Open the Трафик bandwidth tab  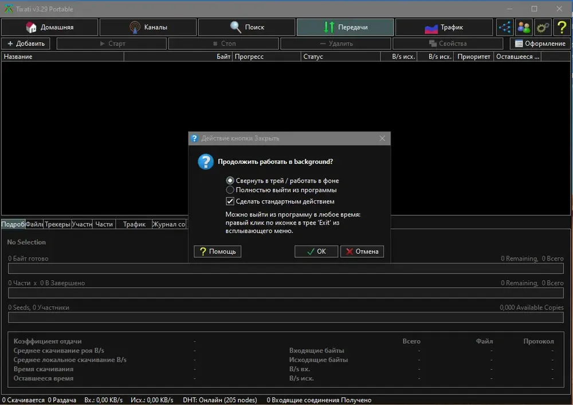tap(444, 27)
